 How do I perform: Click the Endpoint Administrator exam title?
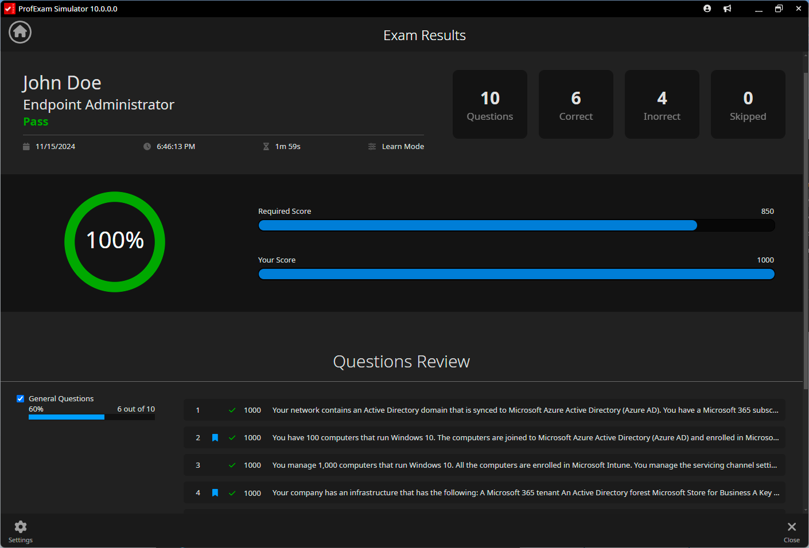click(x=99, y=105)
